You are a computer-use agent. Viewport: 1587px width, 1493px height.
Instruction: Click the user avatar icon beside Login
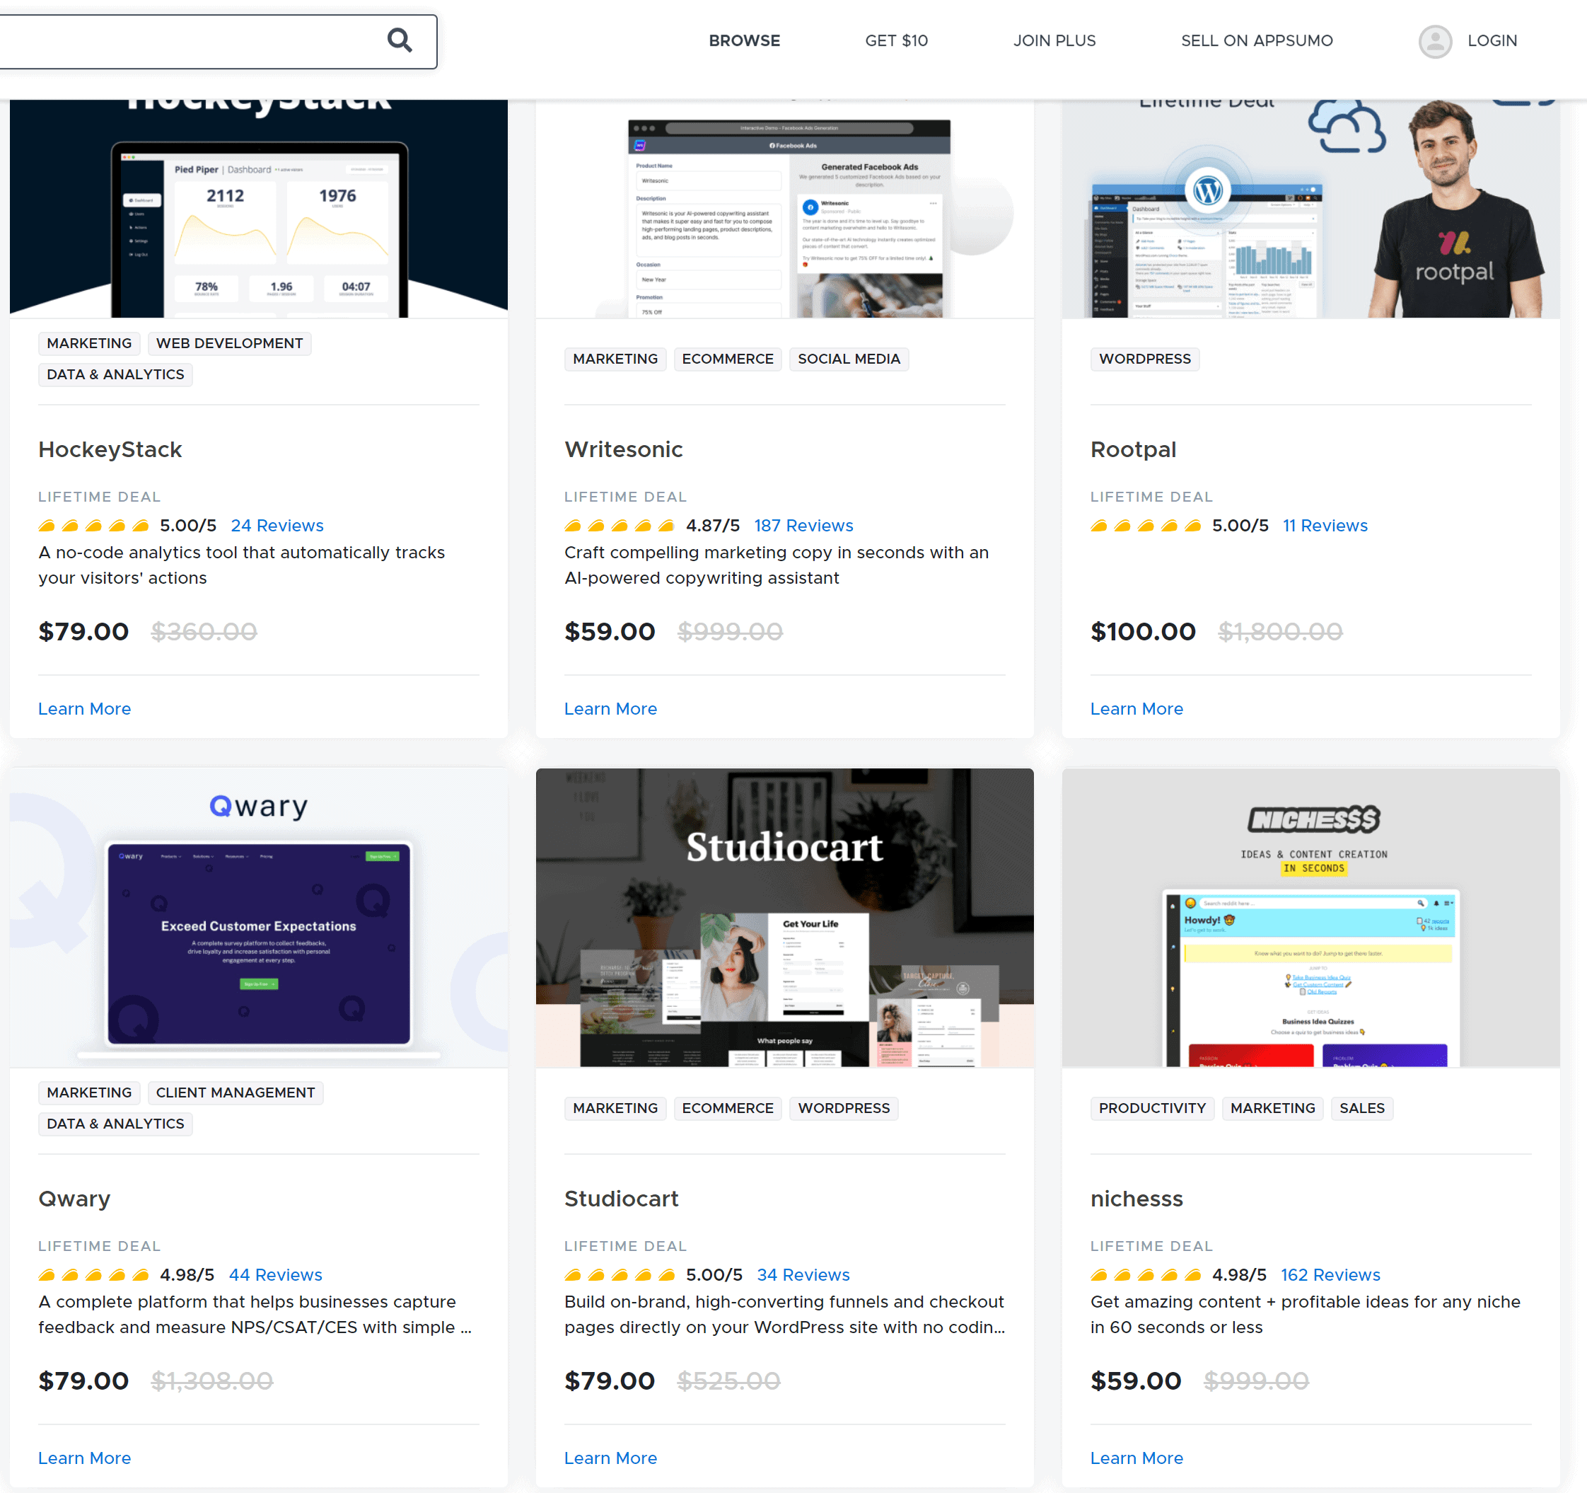coord(1434,41)
